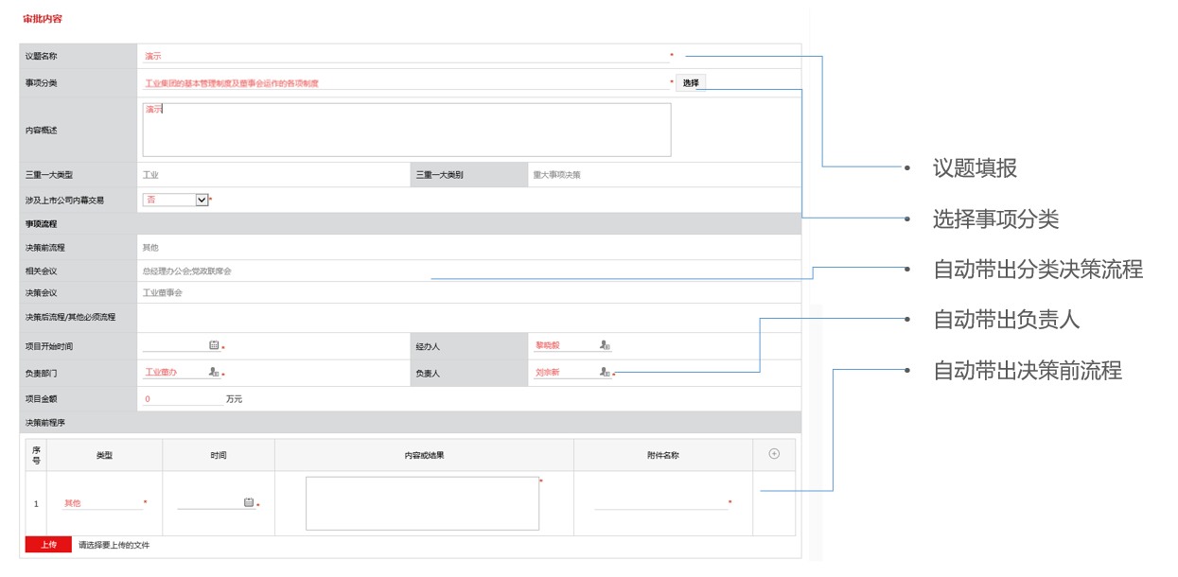Click the 类型 field showing 其他

tap(101, 503)
